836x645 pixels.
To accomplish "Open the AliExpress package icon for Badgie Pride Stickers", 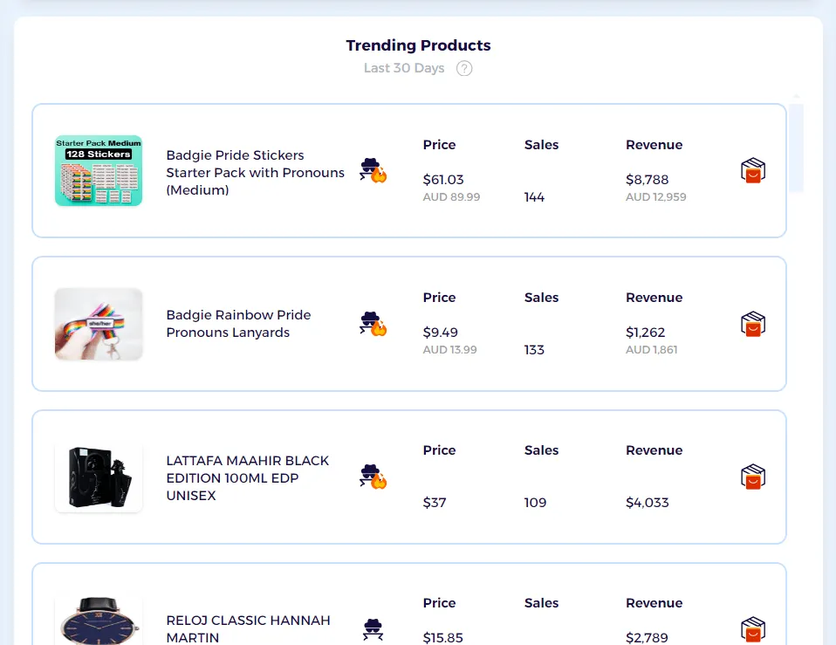I will (752, 171).
